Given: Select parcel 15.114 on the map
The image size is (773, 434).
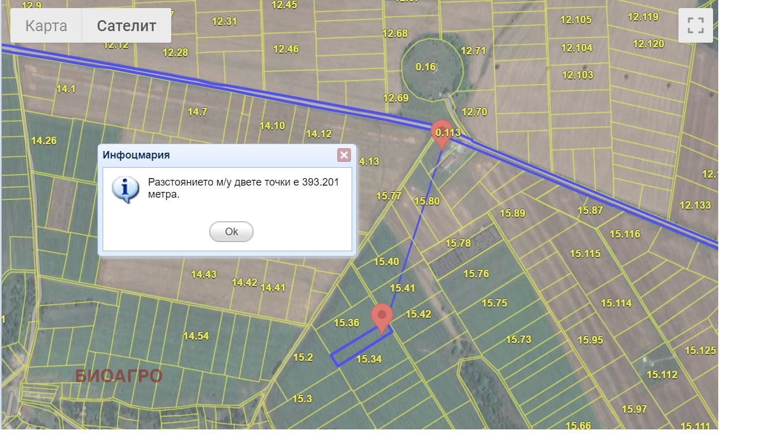Looking at the screenshot, I should point(616,303).
